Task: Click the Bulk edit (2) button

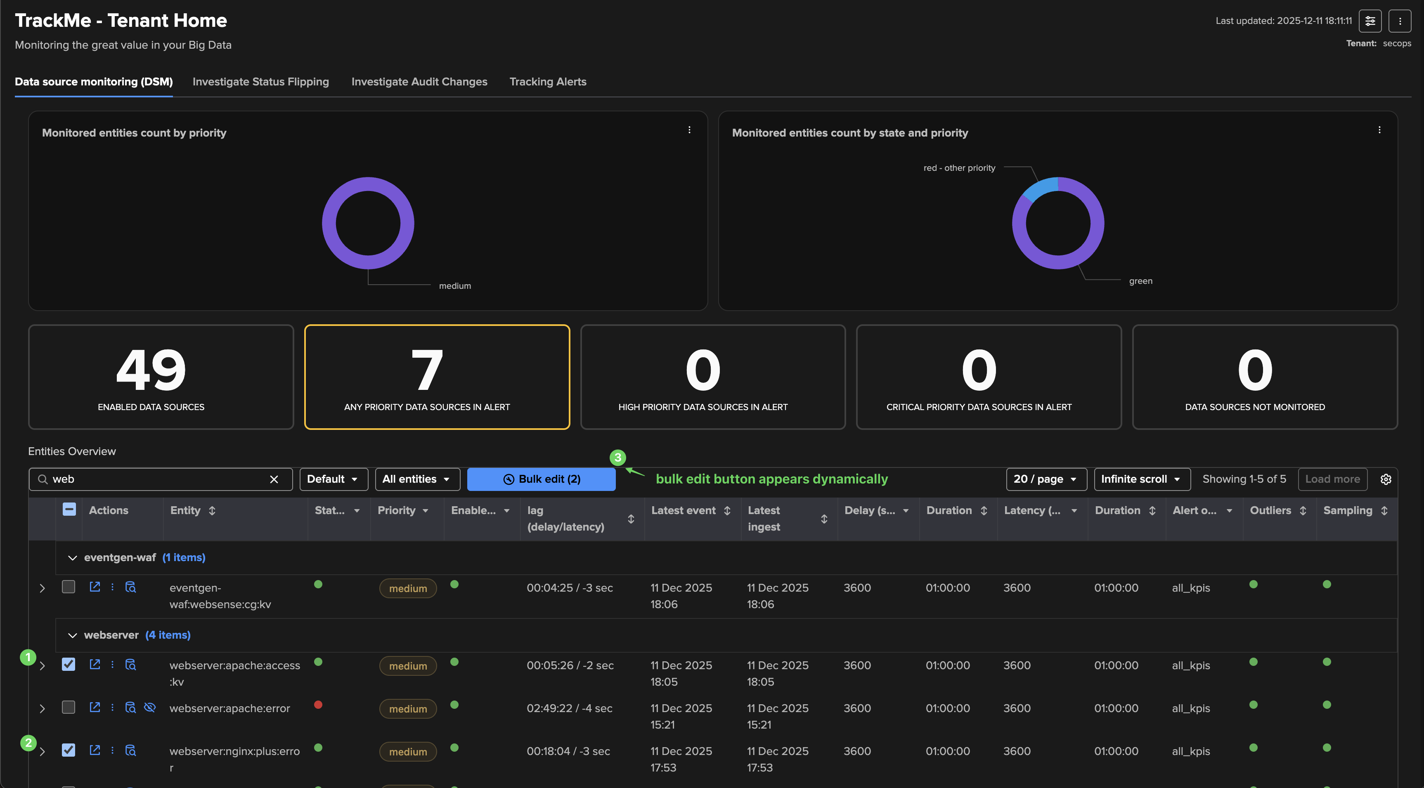Action: tap(541, 479)
